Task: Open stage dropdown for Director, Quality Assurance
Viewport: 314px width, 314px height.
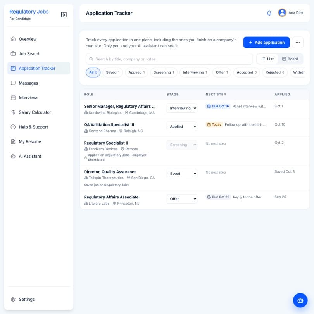Action: [x=182, y=173]
